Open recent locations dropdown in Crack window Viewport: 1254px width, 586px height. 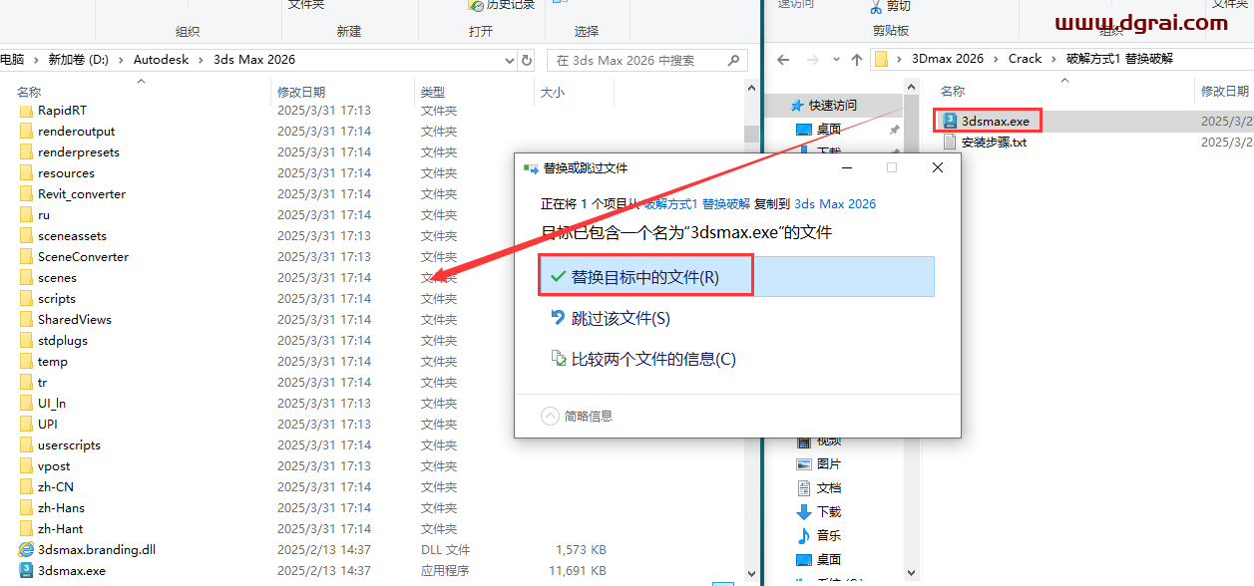click(834, 60)
